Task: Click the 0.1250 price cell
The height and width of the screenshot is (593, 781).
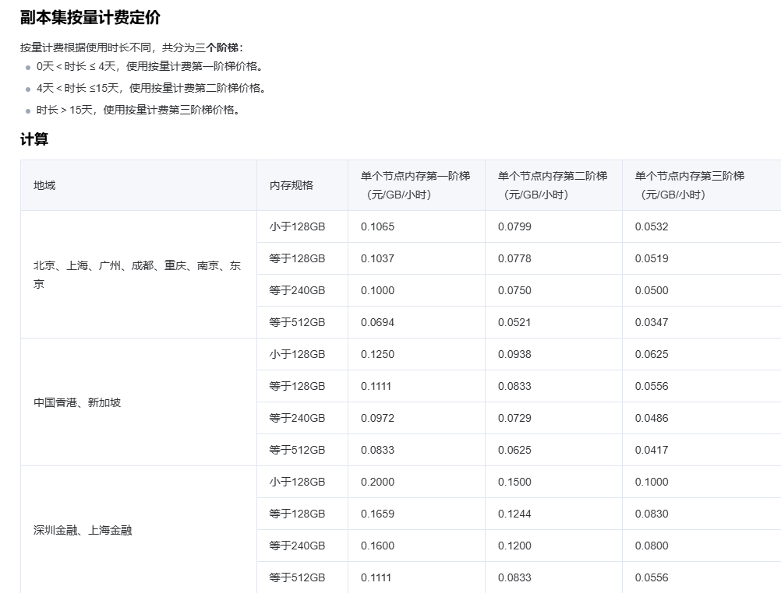Action: (x=377, y=354)
